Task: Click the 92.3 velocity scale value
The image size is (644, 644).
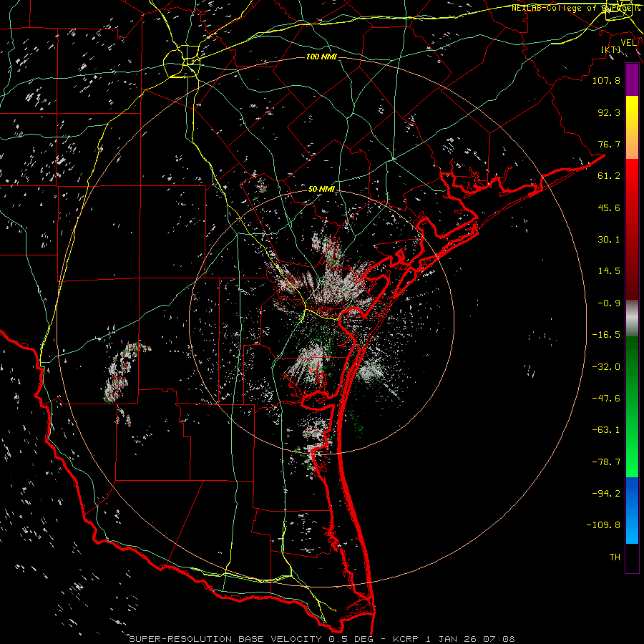Action: click(x=609, y=112)
